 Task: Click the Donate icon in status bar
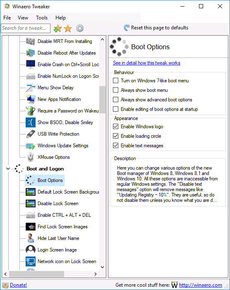coord(5,285)
